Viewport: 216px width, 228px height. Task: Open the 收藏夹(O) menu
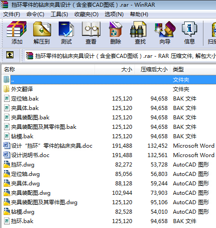(x=86, y=14)
